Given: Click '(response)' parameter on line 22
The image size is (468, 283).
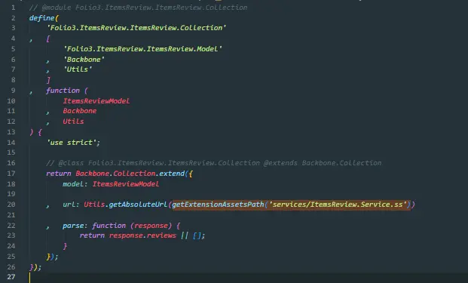Looking at the screenshot, I should (151, 226).
